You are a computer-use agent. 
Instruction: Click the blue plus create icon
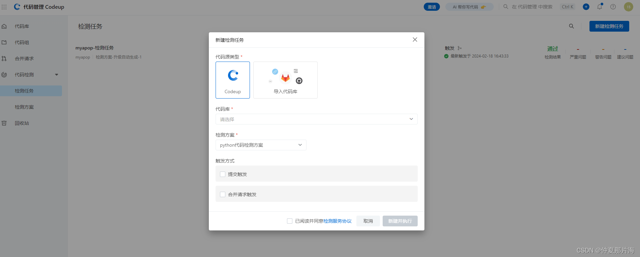click(x=586, y=7)
